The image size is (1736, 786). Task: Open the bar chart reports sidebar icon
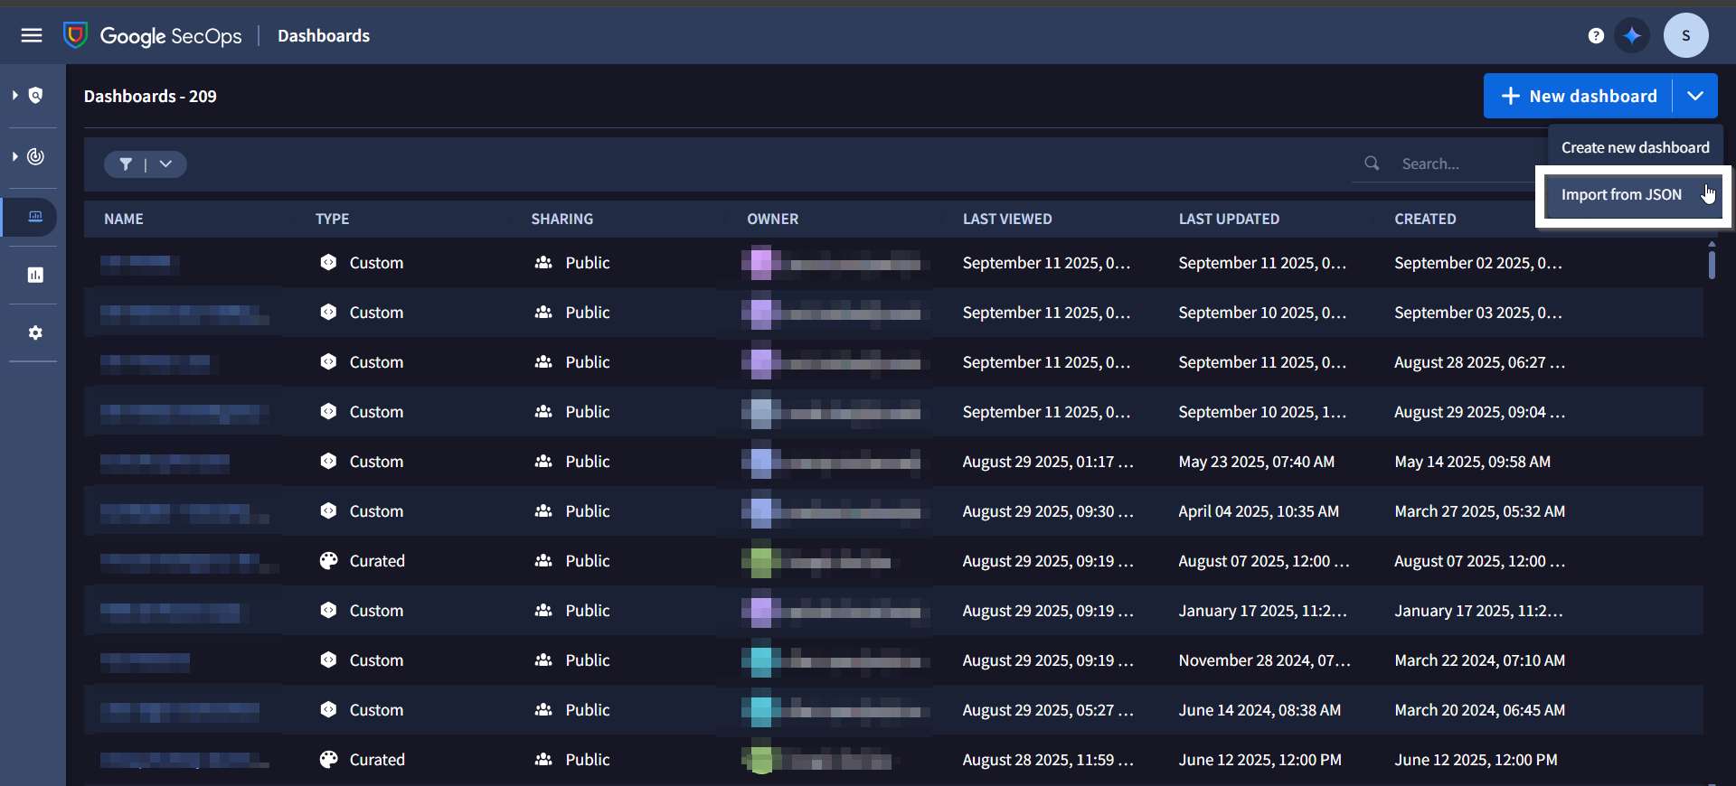[35, 275]
